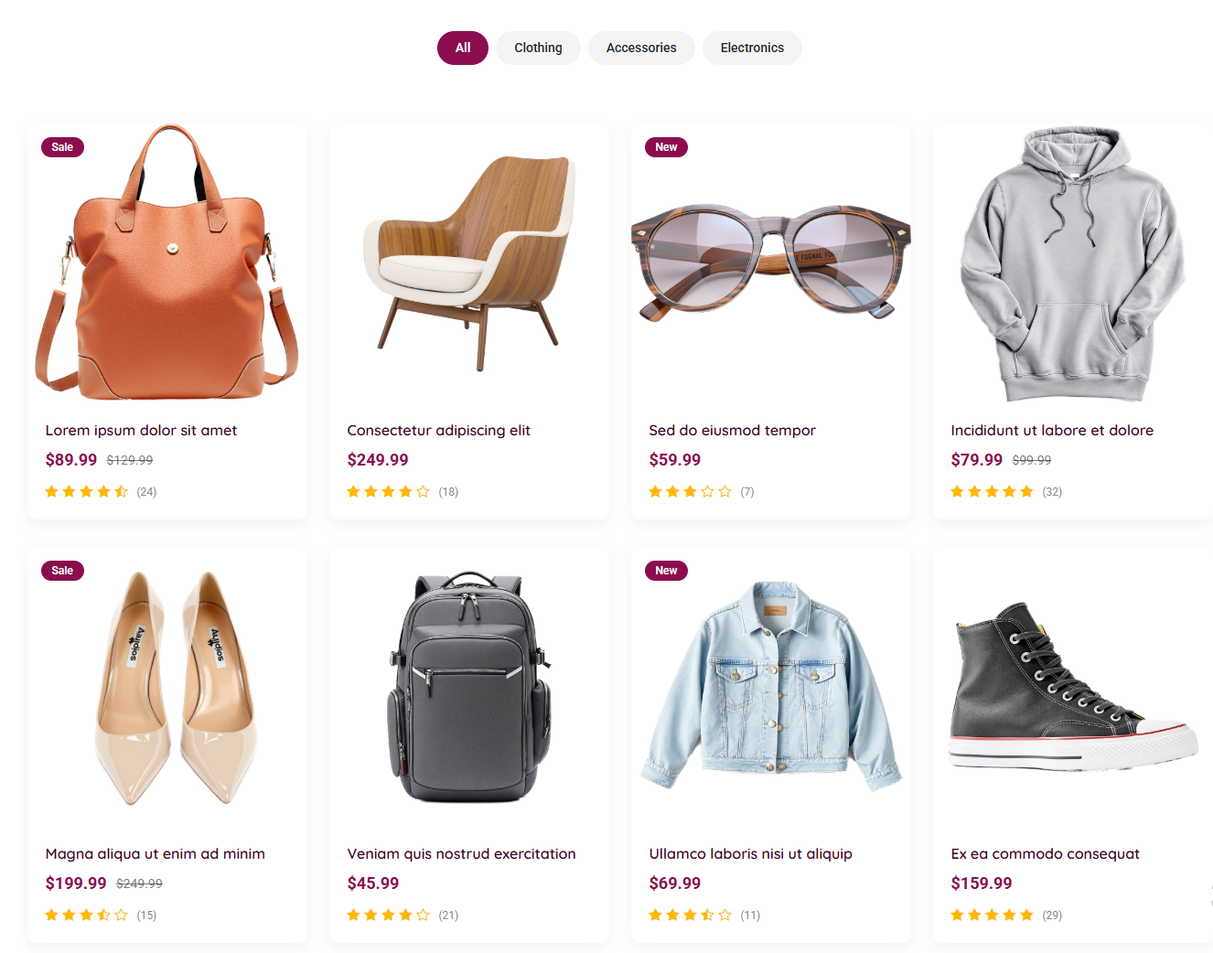Switch to the Clothing category tab
This screenshot has height=953, width=1213.
538,48
